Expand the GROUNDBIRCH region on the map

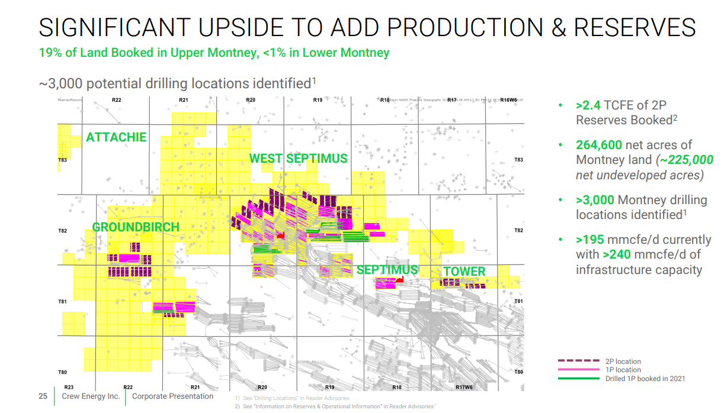(x=136, y=227)
